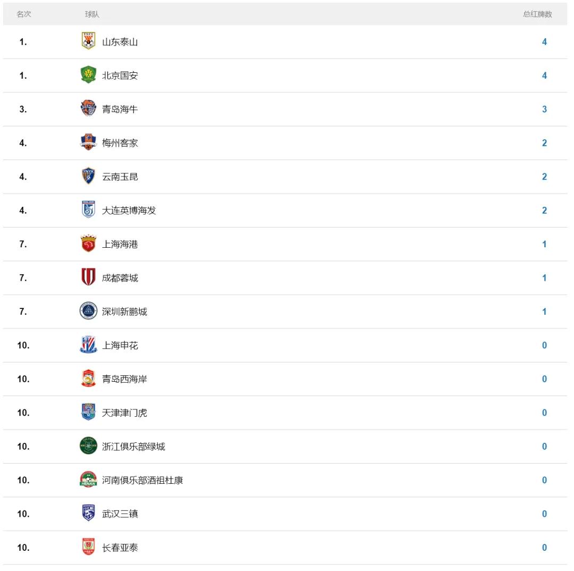
Task: Open the 青岛海牛 team logo
Action: 88,109
